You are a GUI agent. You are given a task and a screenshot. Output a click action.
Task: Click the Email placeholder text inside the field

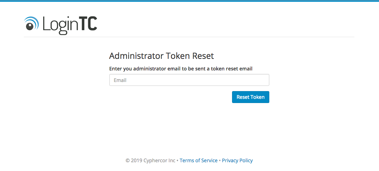pos(120,80)
